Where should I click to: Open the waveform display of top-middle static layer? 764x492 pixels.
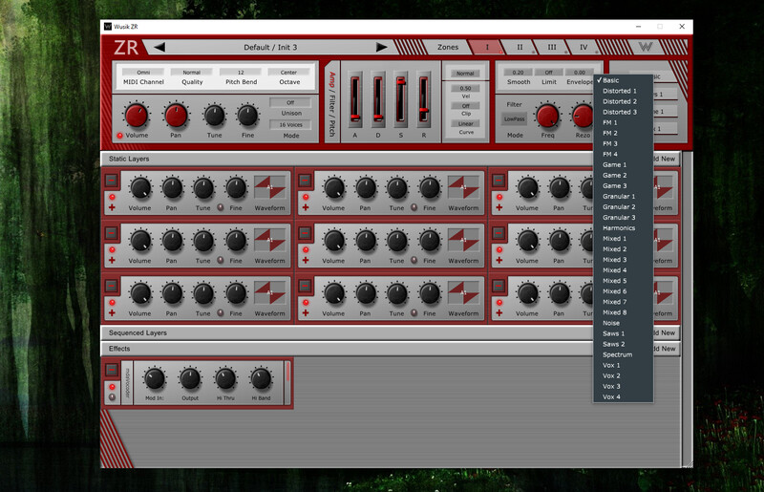463,188
